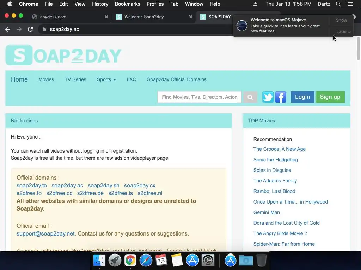Click the page vertical scrollbar

click(x=358, y=49)
